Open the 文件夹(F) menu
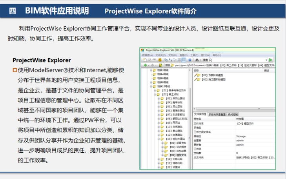 click(x=160, y=55)
